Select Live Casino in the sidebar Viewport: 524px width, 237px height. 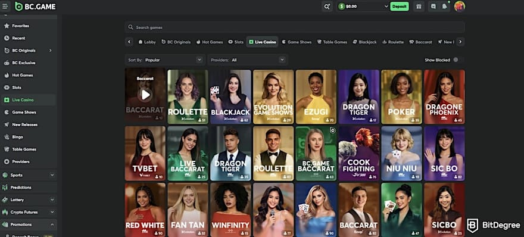pos(29,100)
